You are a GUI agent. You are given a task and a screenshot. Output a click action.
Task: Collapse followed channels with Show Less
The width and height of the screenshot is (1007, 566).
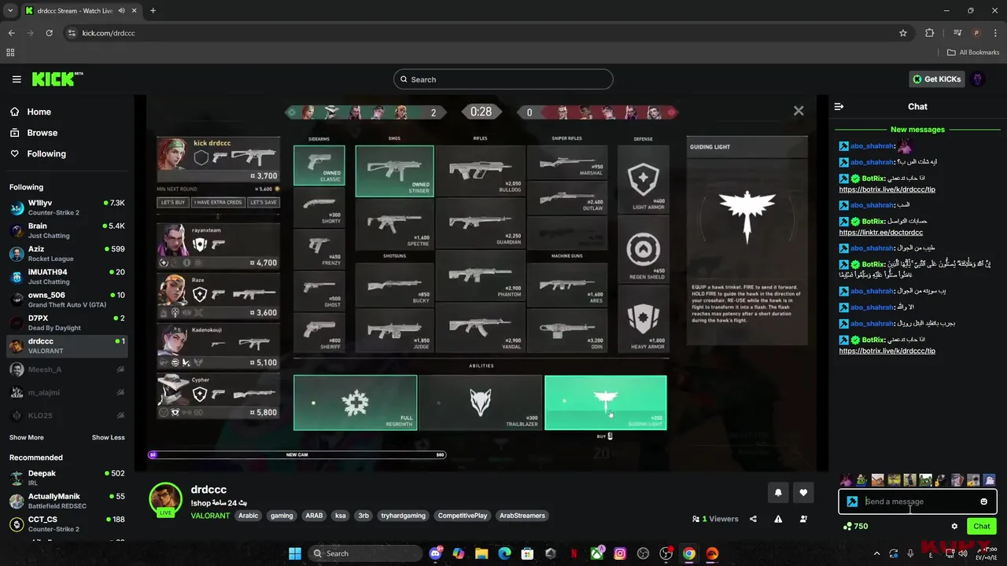(x=109, y=437)
